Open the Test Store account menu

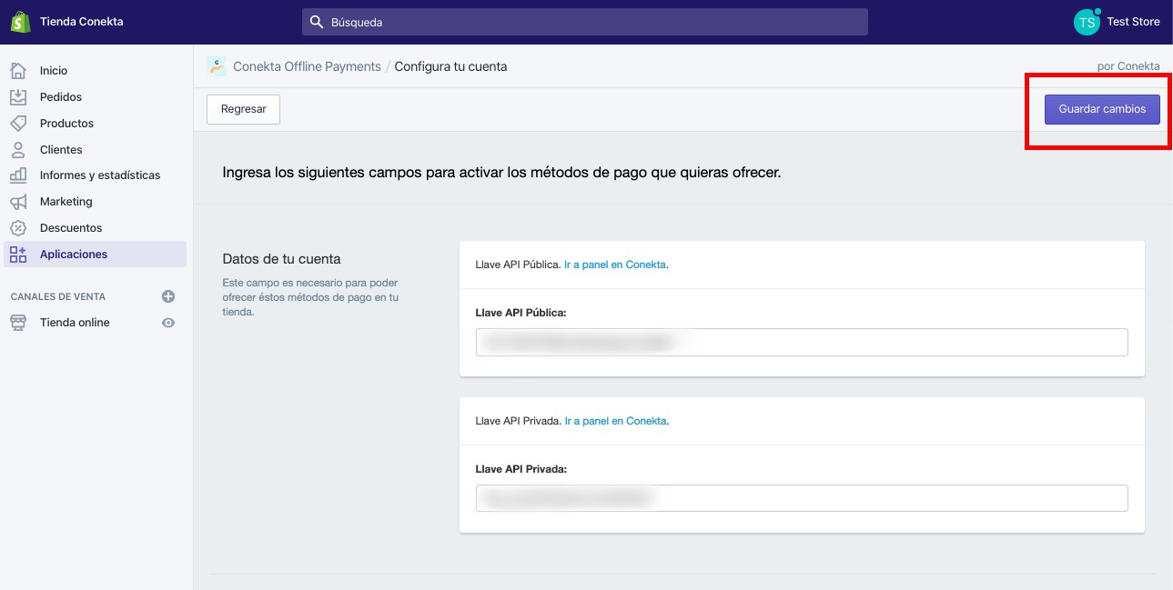[x=1133, y=22]
